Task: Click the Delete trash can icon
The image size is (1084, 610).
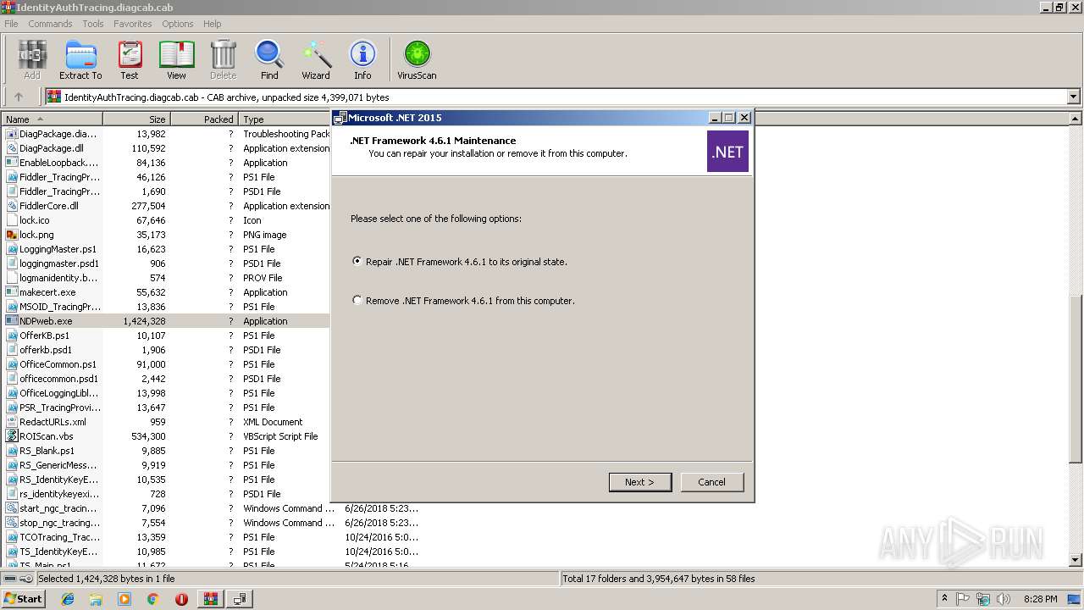Action: 223,60
